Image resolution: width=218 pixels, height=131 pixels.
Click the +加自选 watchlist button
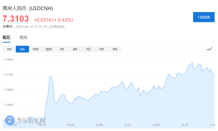(204, 17)
